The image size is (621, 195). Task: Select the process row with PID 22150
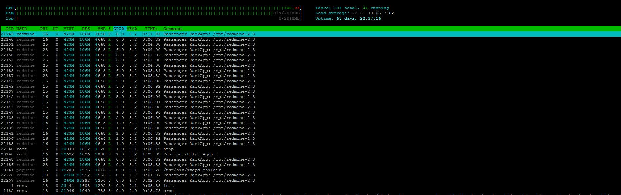click(310, 55)
